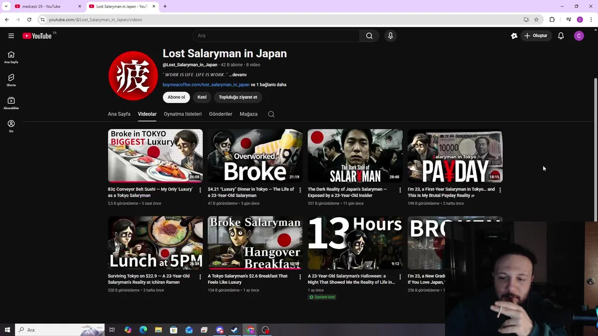Go to Ana Sayfa in the sidebar
Image resolution: width=598 pixels, height=336 pixels.
[11, 57]
